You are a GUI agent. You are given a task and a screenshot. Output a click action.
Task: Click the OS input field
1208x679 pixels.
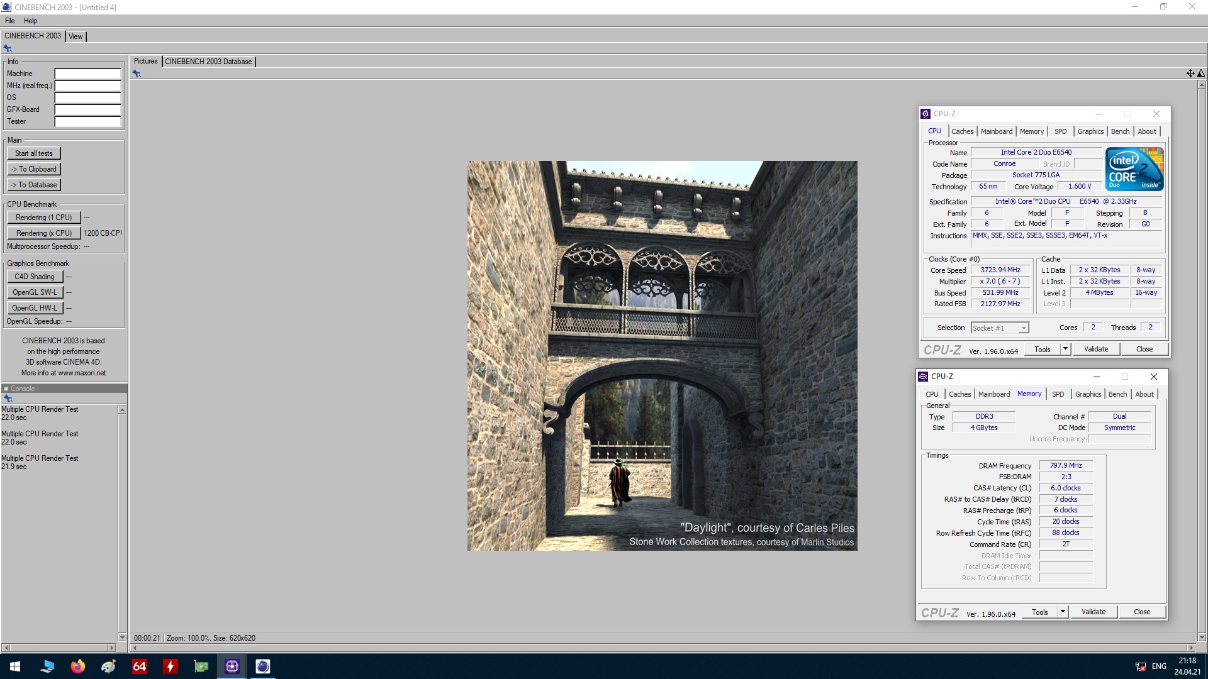[87, 97]
